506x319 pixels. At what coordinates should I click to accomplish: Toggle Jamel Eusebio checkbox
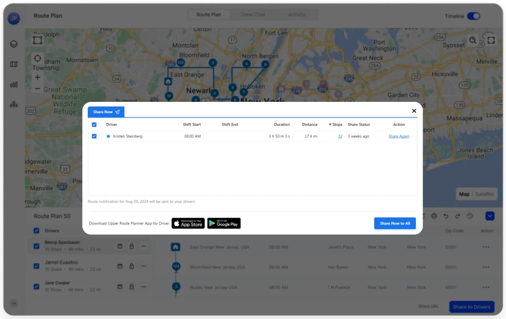37,266
